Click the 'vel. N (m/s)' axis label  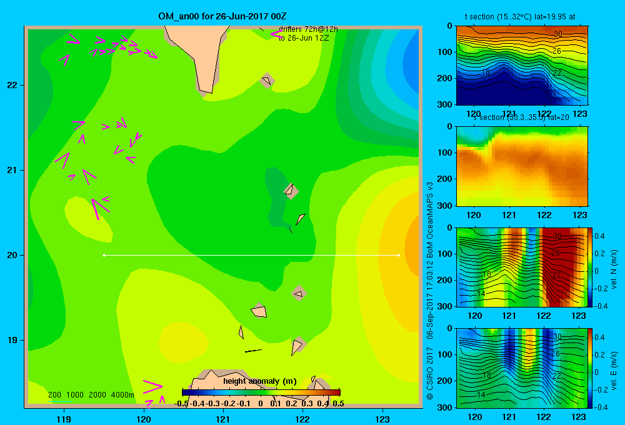[x=614, y=269]
